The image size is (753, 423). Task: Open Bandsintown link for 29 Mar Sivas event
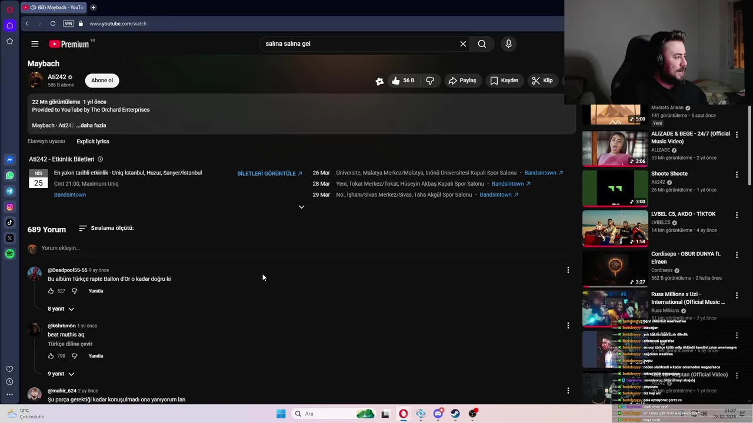499,195
